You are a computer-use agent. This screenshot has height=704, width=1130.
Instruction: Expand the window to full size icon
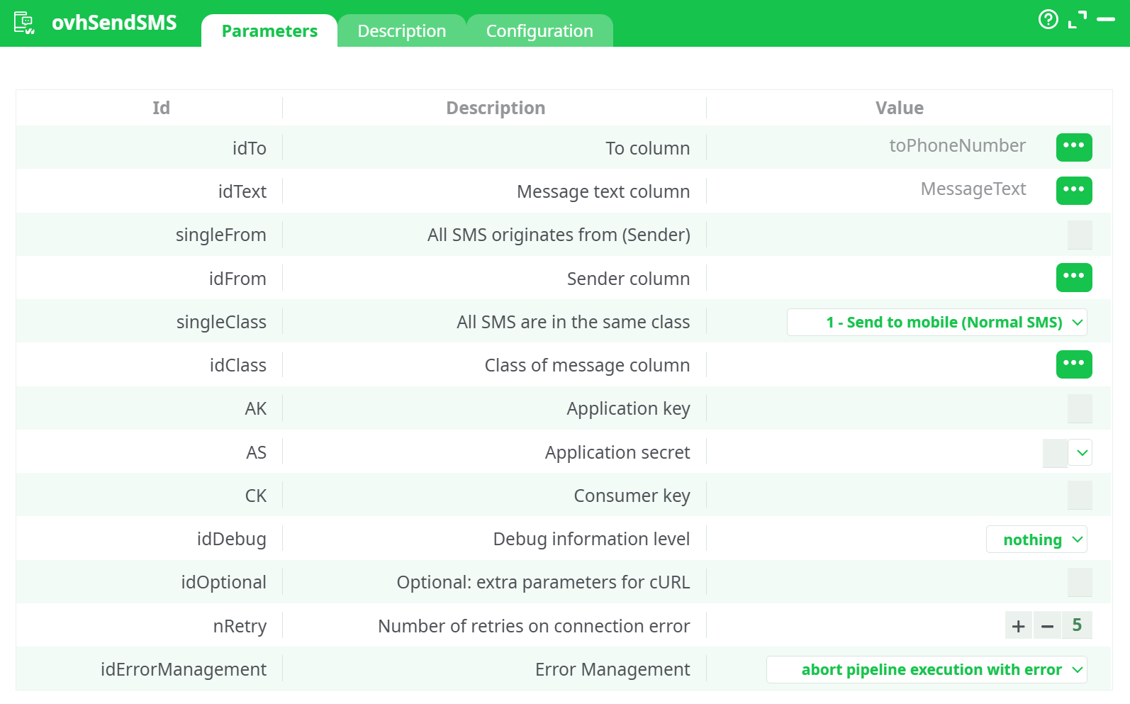click(x=1077, y=20)
